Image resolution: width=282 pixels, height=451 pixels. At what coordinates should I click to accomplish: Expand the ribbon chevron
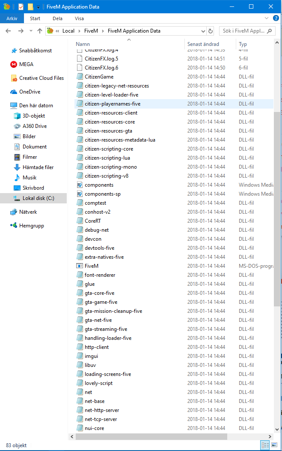coord(267,18)
